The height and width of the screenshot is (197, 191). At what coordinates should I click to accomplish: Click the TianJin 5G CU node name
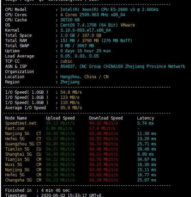(x=23, y=149)
